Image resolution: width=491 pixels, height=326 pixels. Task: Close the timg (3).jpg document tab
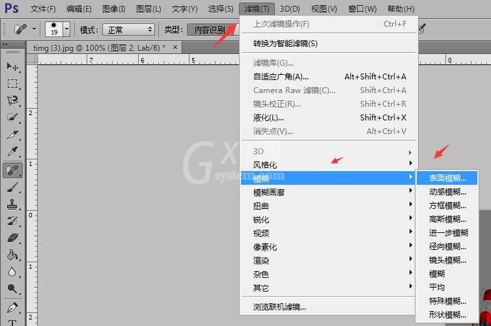175,48
